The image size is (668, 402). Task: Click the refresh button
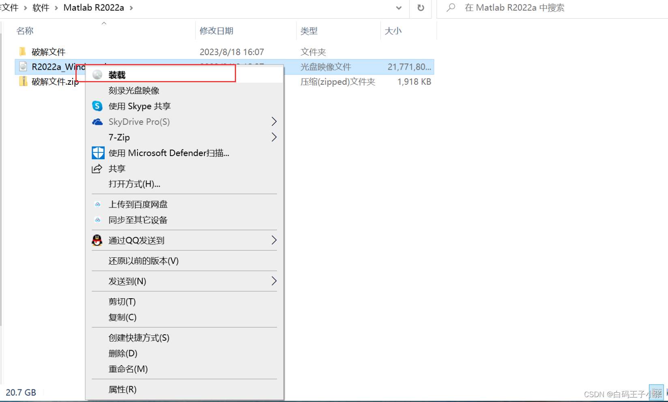pos(421,8)
